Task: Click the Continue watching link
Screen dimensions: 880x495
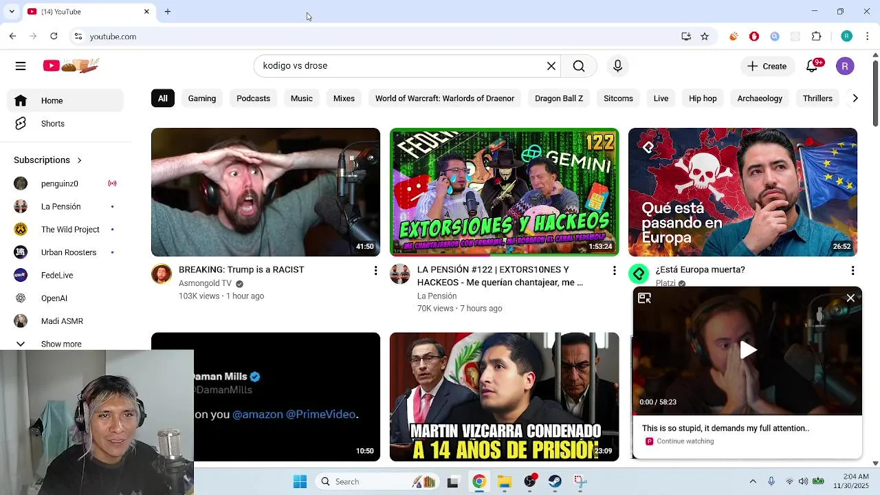Action: click(685, 441)
